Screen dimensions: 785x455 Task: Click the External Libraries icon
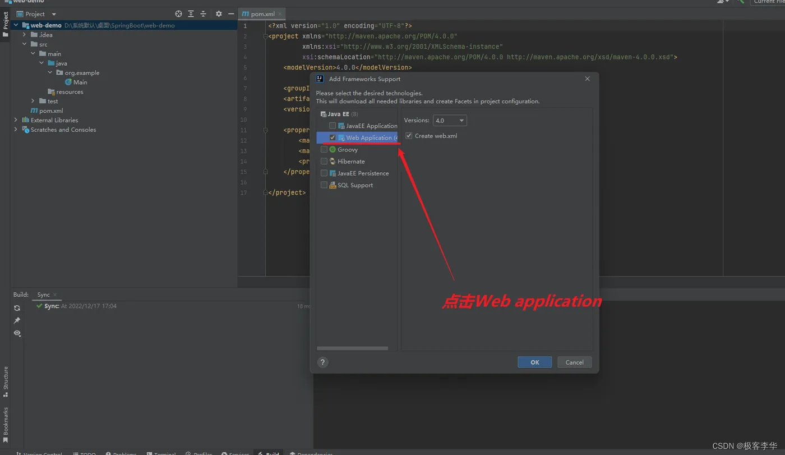pos(25,120)
